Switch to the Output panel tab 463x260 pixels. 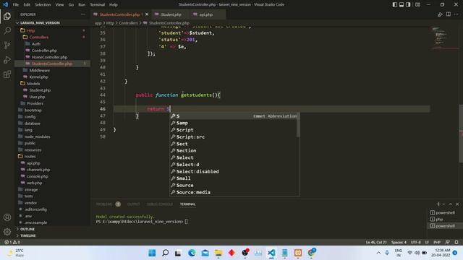[133, 204]
